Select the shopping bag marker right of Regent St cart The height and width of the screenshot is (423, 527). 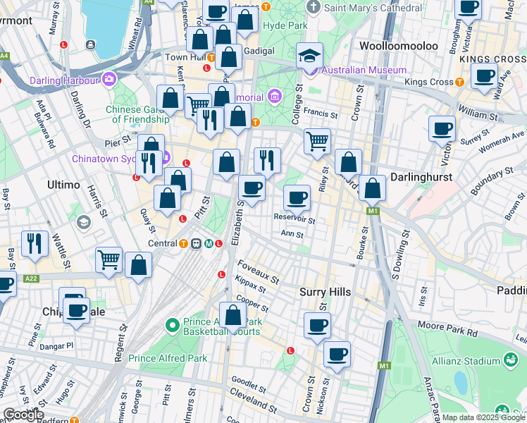pyautogui.click(x=138, y=265)
